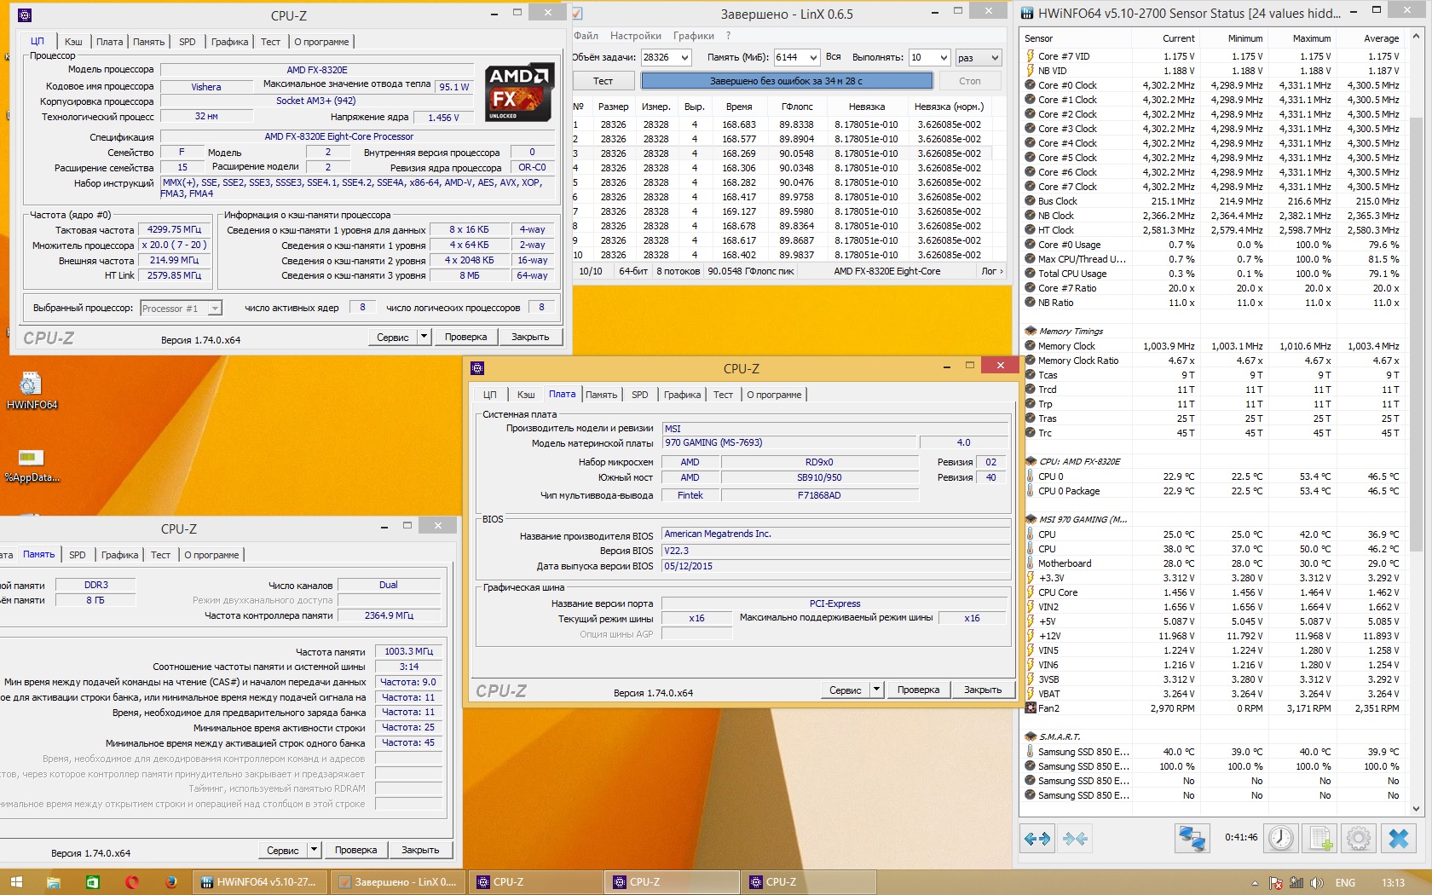Switch to Кэш tab in CPU-Z processor window
The height and width of the screenshot is (895, 1432).
pos(74,42)
